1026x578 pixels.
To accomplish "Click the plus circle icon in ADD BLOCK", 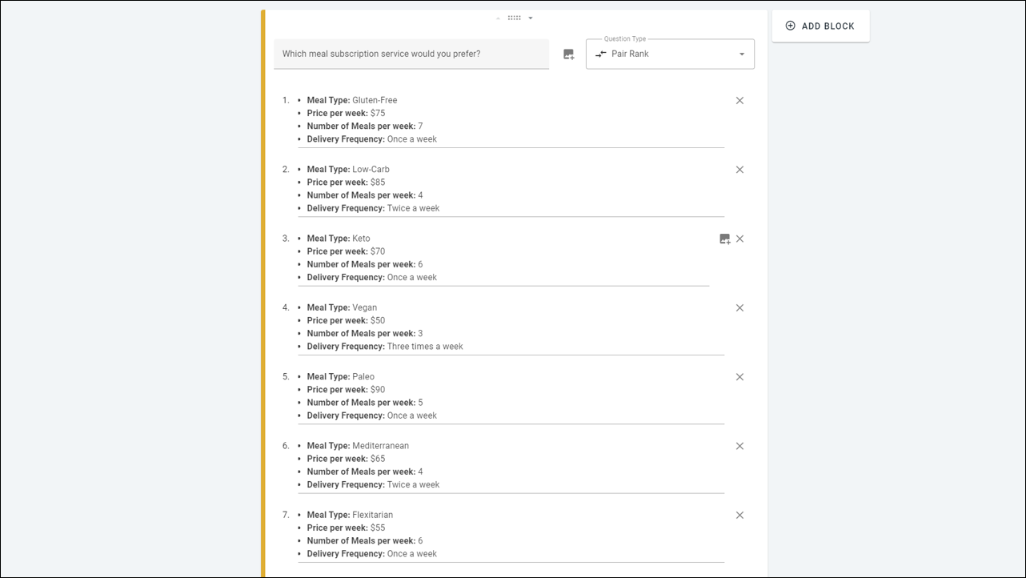I will (x=790, y=26).
